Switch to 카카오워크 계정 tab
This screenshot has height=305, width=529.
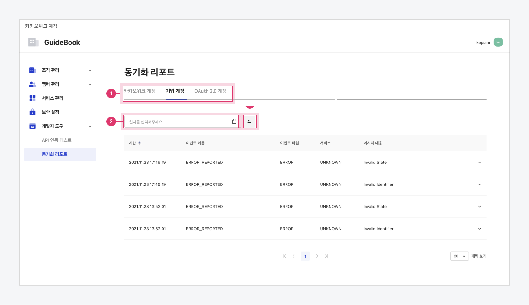point(140,91)
